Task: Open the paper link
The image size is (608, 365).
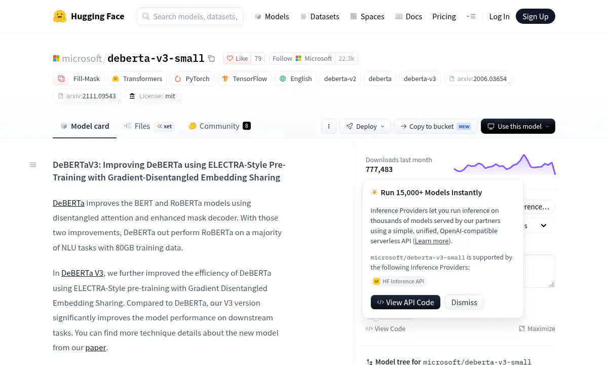Action: pyautogui.click(x=96, y=348)
